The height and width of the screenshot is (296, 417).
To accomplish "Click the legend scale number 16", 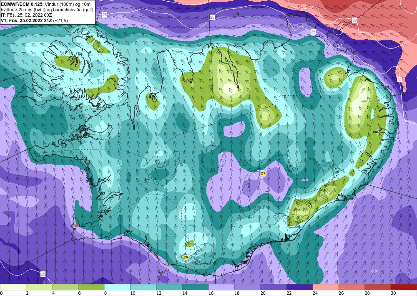I will pyautogui.click(x=211, y=293).
